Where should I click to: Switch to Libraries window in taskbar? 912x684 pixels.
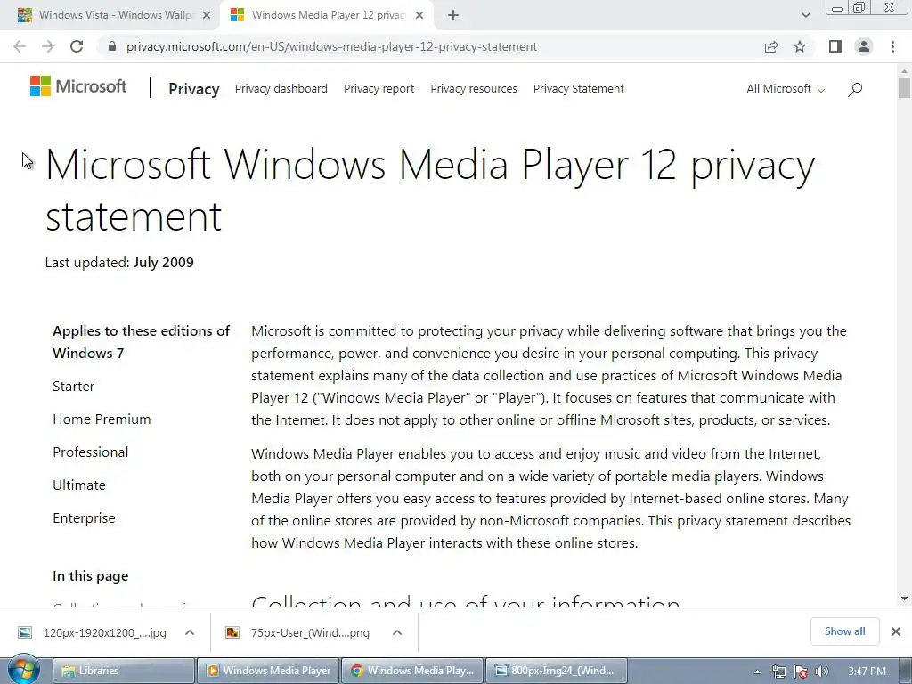(124, 671)
